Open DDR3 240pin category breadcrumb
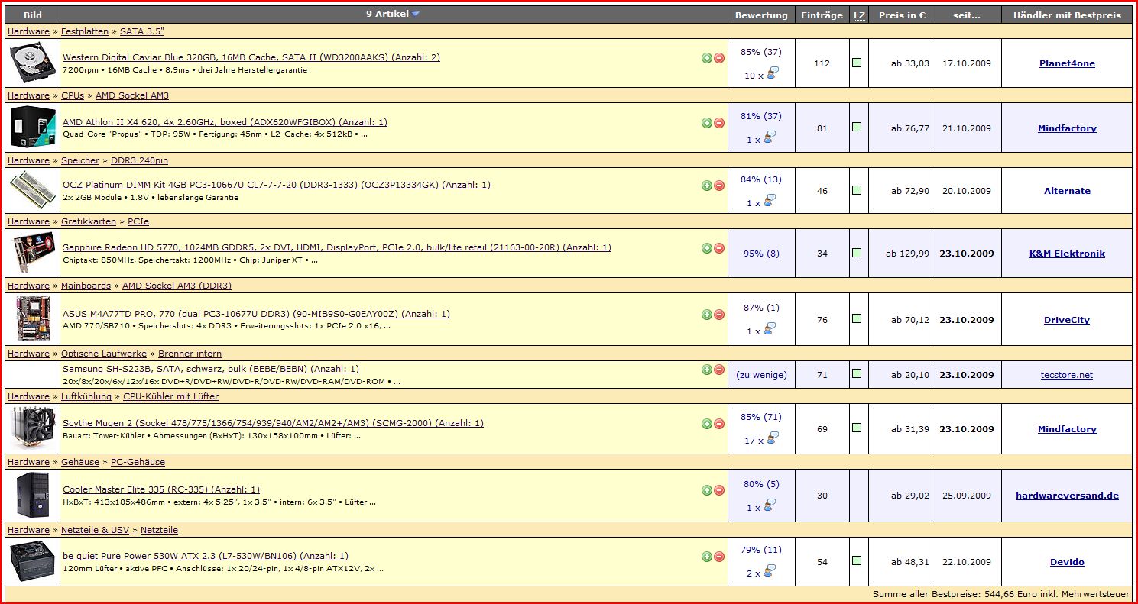Viewport: 1138px width, 604px height. [139, 160]
